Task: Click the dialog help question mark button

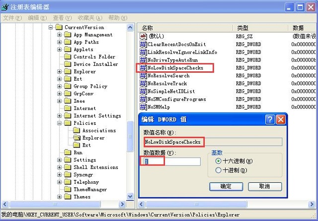Action: coord(270,119)
